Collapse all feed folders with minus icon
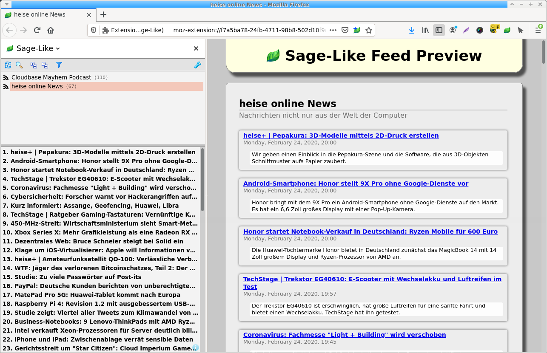Screen dimensions: 547x353 click(45, 65)
